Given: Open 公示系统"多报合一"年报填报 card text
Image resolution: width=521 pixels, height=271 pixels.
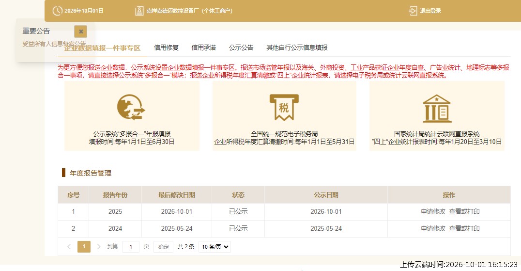Looking at the screenshot, I should coord(132,134).
